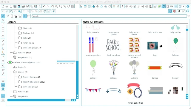
Task: Click the Undo arrow icon
Action: click(44, 6)
